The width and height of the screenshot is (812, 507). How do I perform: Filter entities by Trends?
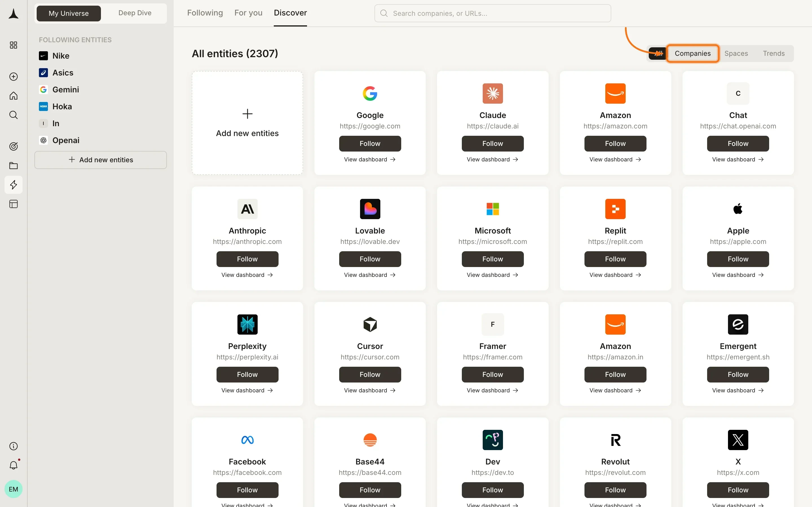tap(774, 53)
